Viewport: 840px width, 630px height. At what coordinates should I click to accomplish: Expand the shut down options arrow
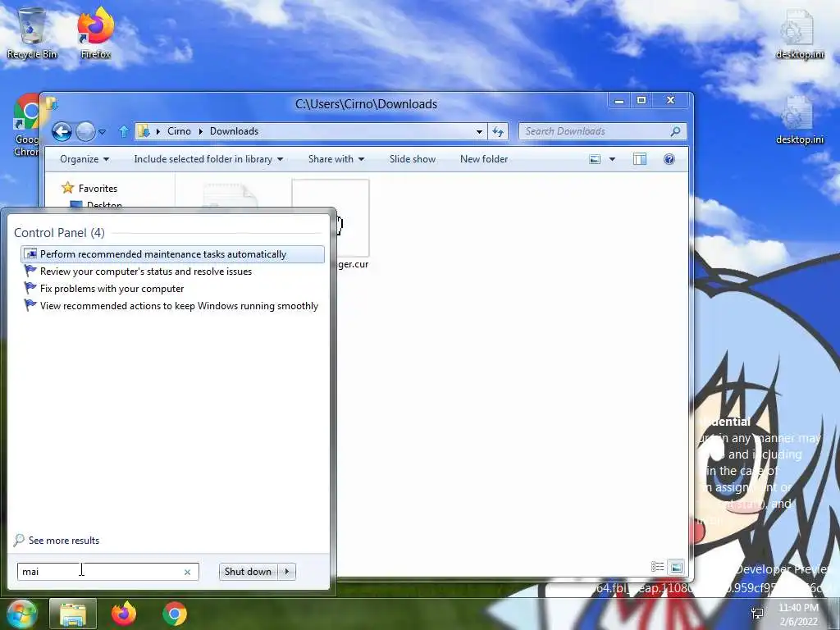click(287, 572)
